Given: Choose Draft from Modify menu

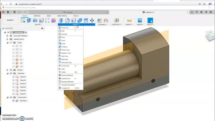Looking at the screenshot, I should tap(71, 41).
